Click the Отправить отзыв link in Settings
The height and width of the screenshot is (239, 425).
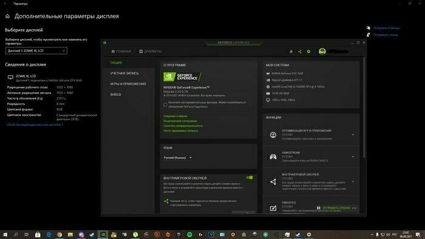point(386,35)
